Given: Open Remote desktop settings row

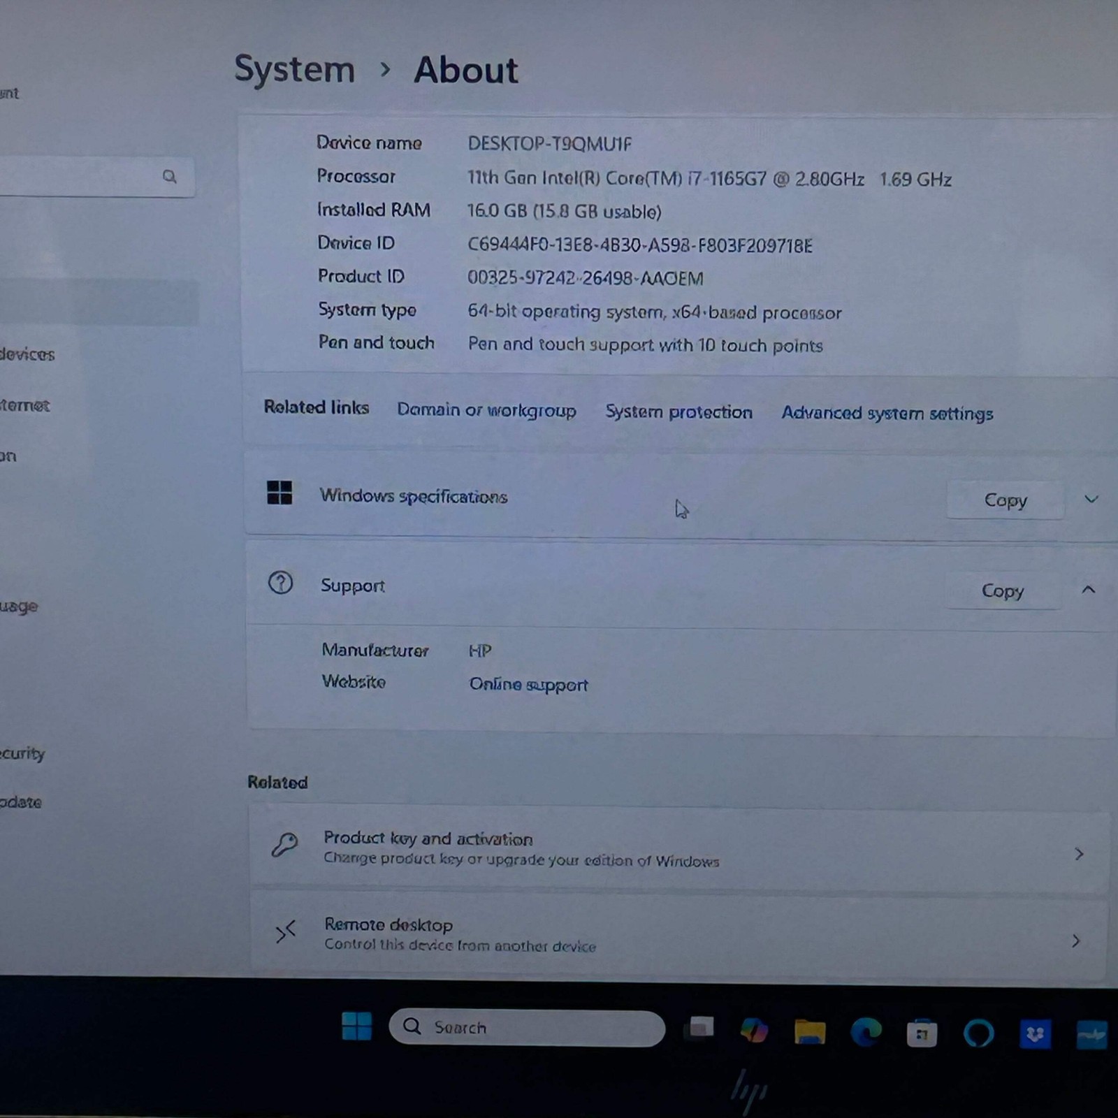Looking at the screenshot, I should point(678,934).
